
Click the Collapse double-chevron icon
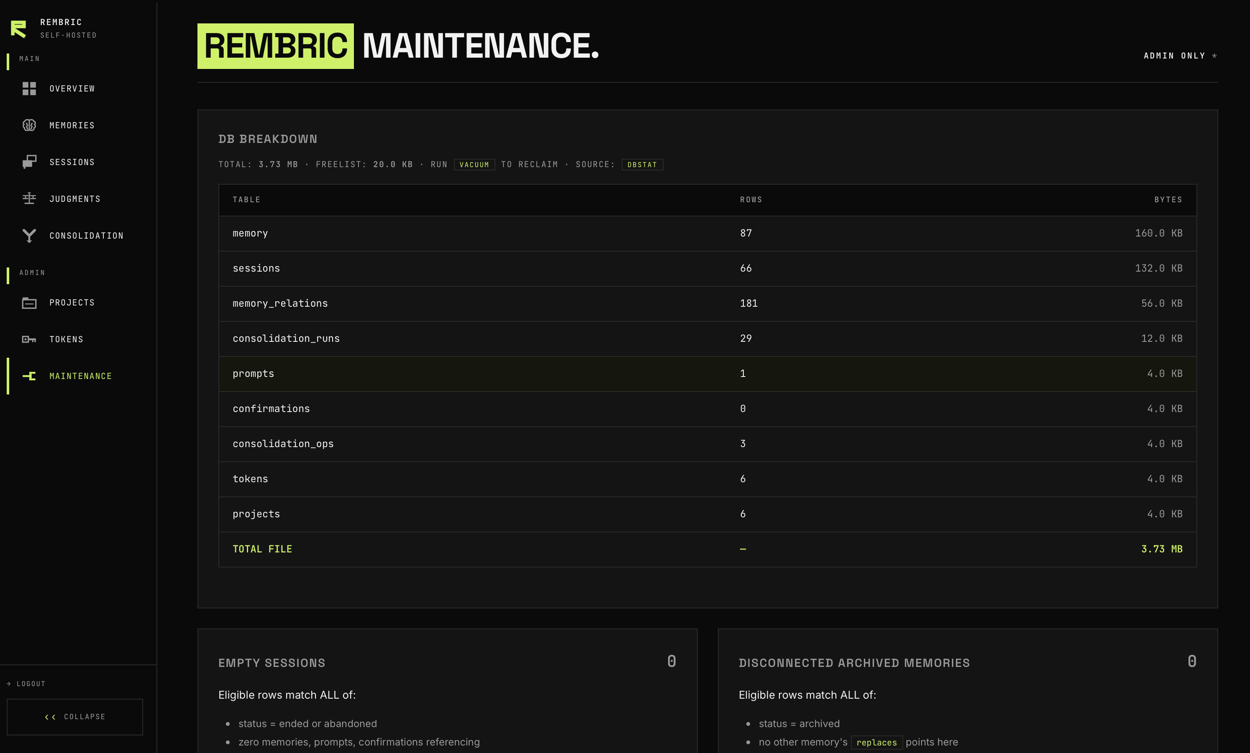(x=50, y=717)
